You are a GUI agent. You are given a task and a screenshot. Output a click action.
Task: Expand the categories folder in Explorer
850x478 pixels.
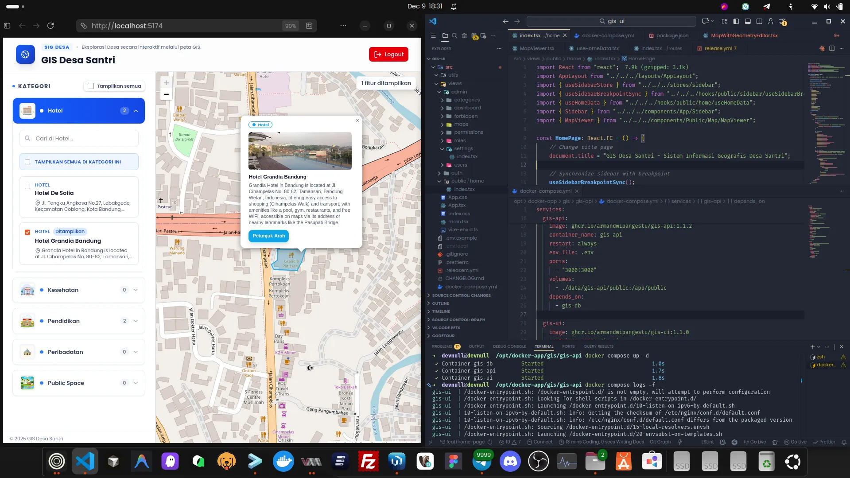pyautogui.click(x=466, y=100)
